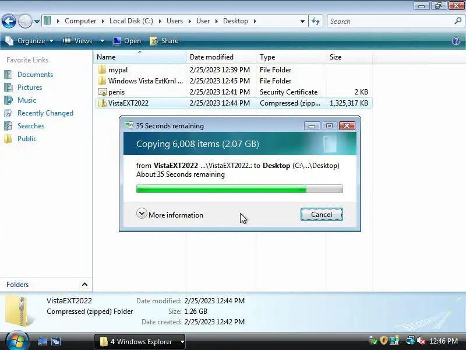466x350 pixels.
Task: Click the Refresh button beside address bar
Action: pos(316,21)
